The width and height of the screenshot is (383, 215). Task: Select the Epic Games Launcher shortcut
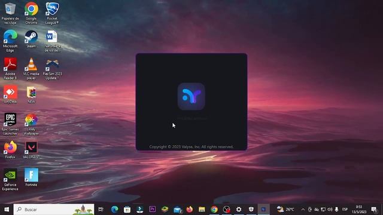(10, 124)
